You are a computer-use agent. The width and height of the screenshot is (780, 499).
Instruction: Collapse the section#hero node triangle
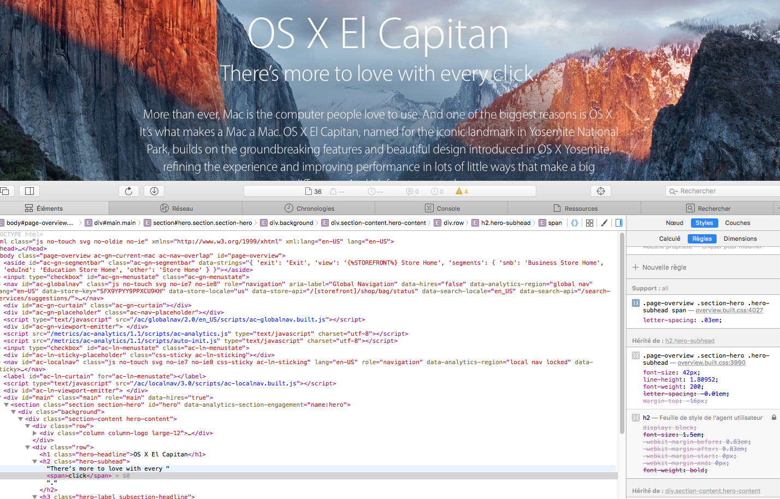pyautogui.click(x=7, y=405)
